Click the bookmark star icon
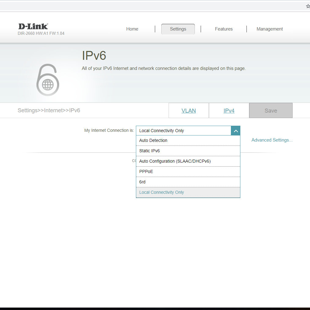 point(308,6)
